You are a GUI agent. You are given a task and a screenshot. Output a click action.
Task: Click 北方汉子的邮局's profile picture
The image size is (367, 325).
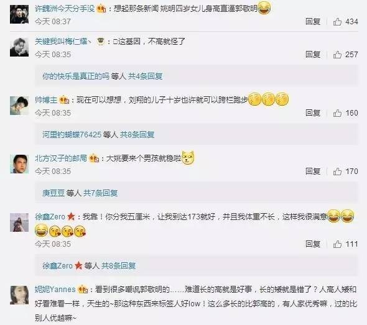[x=19, y=164]
